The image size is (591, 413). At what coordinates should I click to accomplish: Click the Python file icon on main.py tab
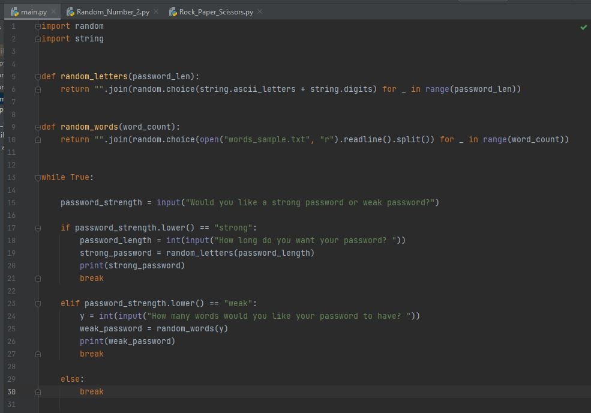click(13, 11)
